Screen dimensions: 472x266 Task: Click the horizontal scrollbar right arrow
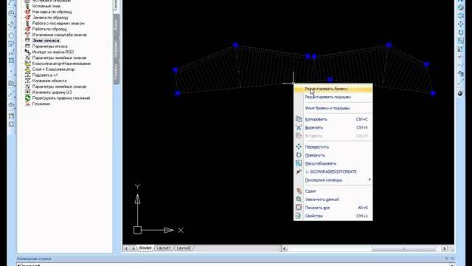tap(445, 248)
